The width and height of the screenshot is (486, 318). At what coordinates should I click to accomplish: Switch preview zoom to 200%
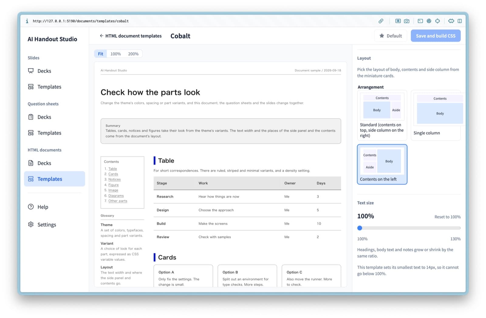click(133, 54)
